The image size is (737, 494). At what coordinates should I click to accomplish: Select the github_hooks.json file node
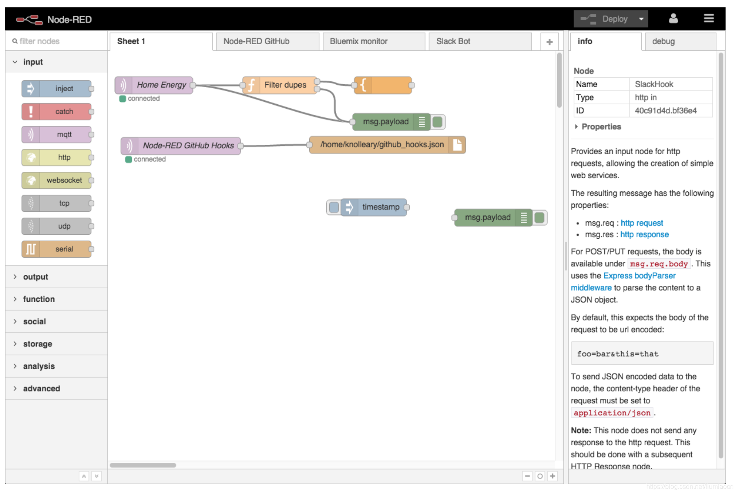tap(387, 145)
